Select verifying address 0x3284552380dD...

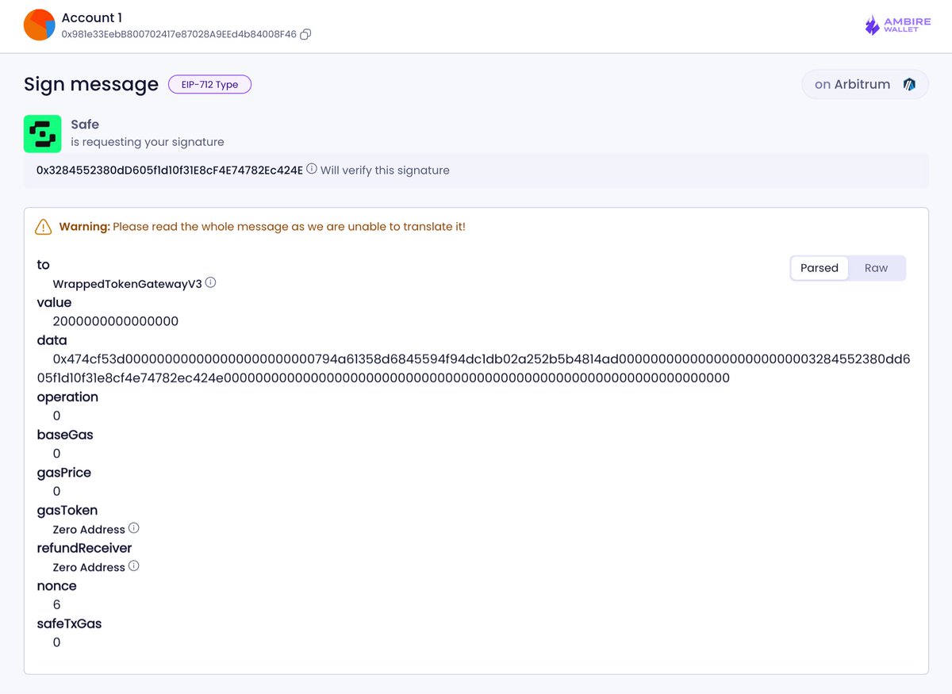(170, 170)
